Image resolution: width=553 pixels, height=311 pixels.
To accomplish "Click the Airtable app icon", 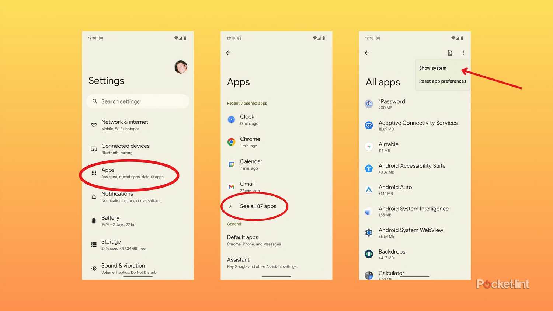I will 369,147.
